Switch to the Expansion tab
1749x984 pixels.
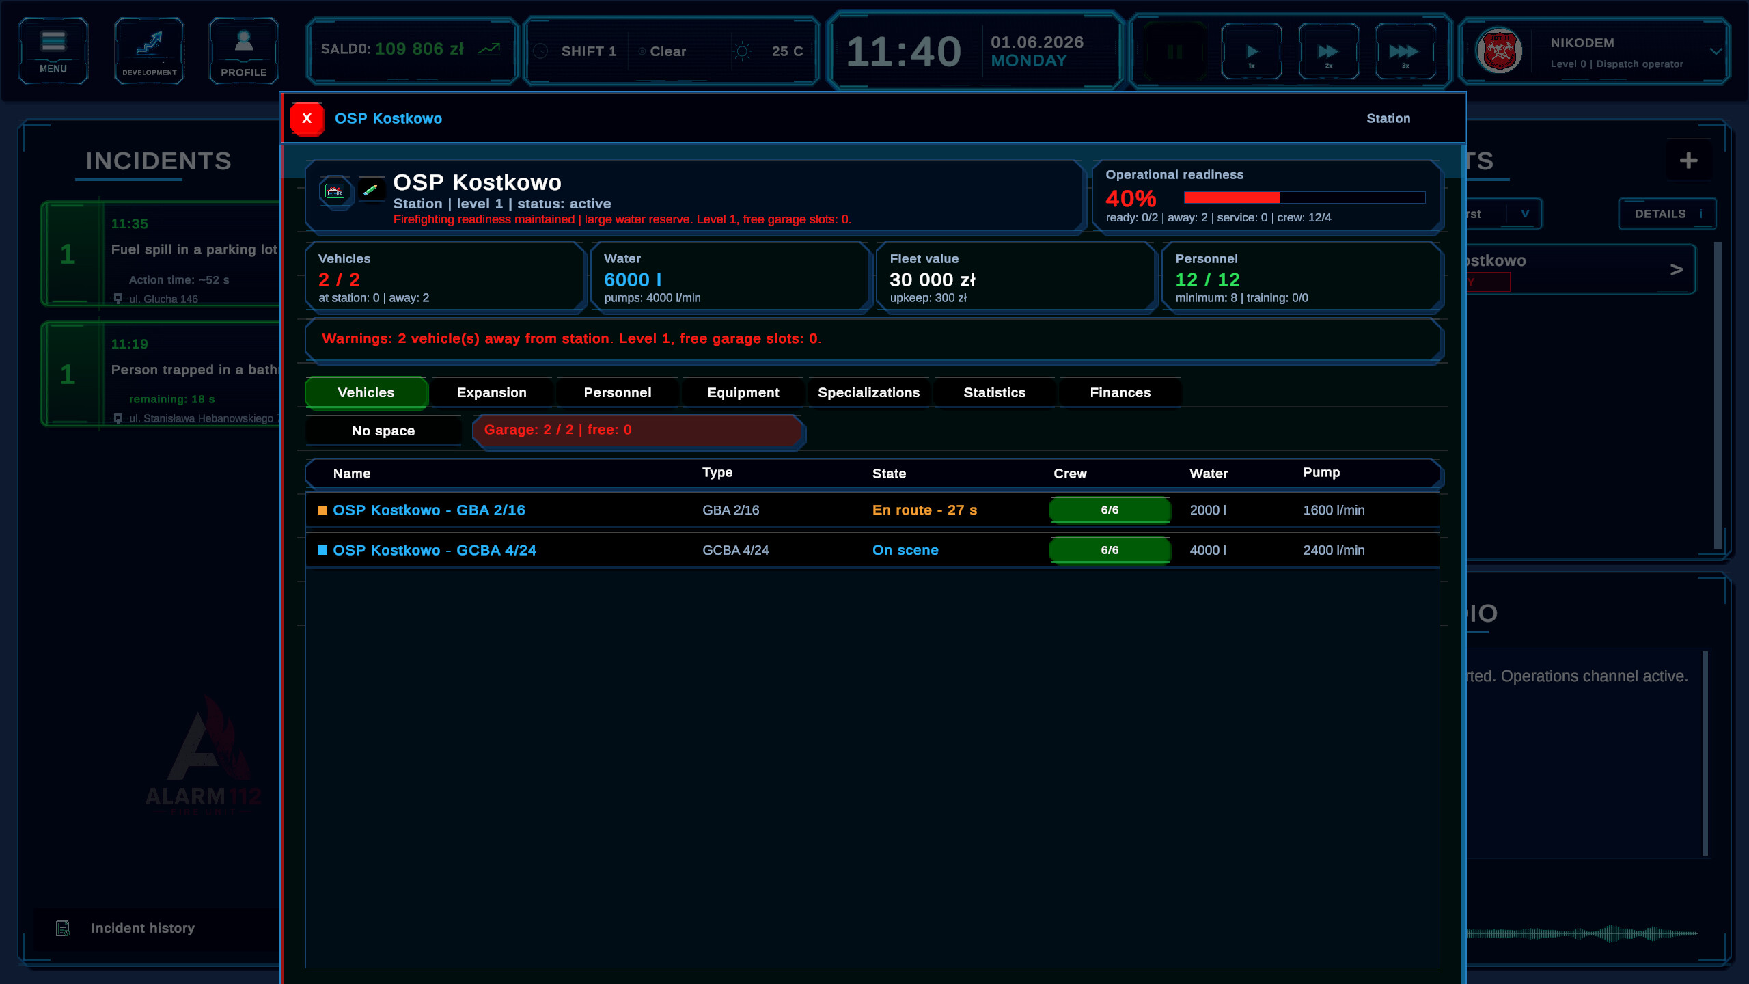491,392
